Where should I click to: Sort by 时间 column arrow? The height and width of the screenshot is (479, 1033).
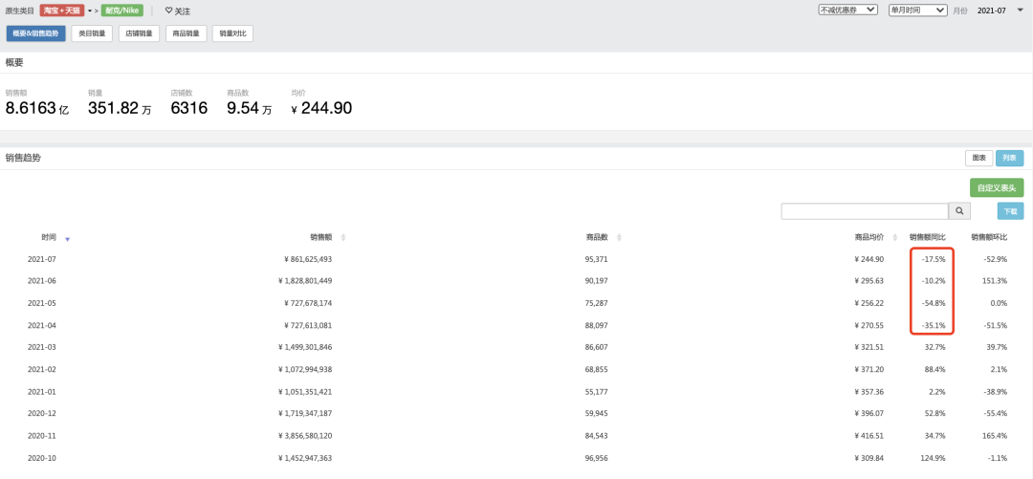coord(67,239)
